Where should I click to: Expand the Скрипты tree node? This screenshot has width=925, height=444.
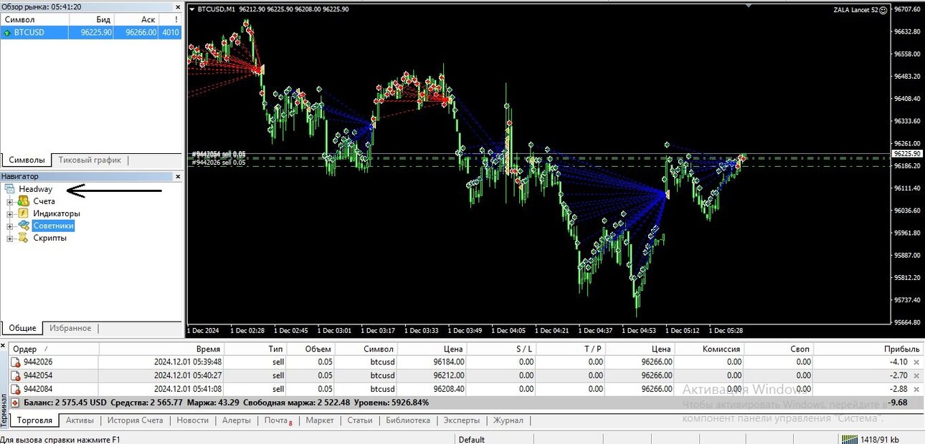pos(10,238)
